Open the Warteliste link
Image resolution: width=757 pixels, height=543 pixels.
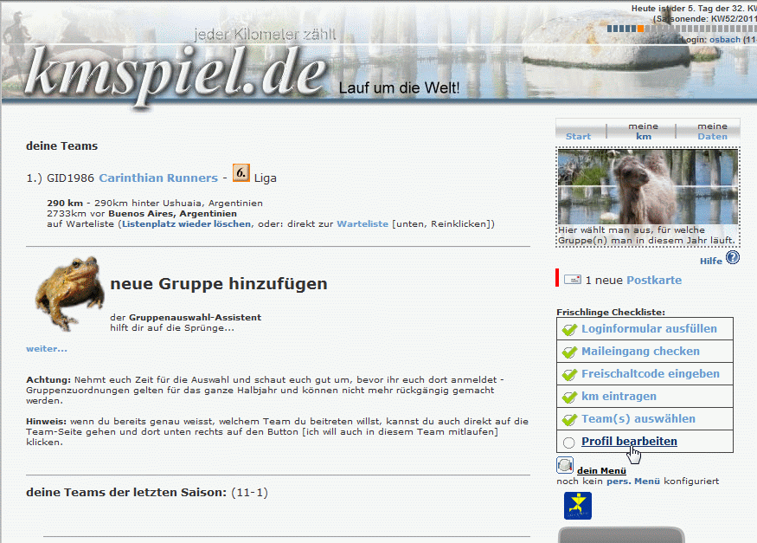[x=362, y=223]
